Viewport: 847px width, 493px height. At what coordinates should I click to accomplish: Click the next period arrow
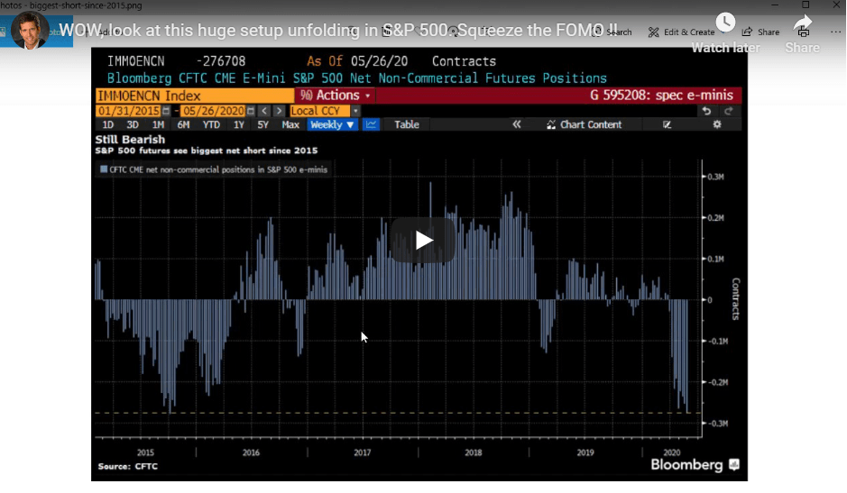pyautogui.click(x=279, y=111)
